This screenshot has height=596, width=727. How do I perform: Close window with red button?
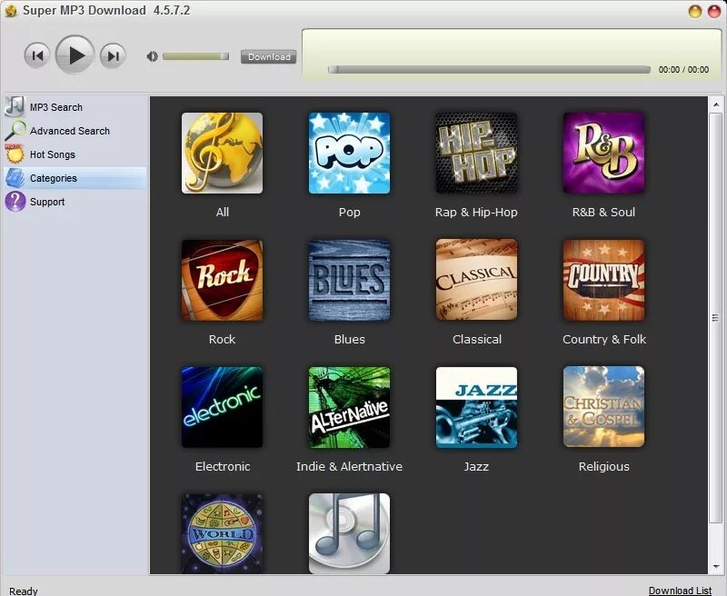tap(714, 11)
